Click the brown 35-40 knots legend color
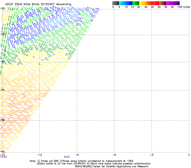The width and height of the screenshot is (191, 168). point(163,3)
